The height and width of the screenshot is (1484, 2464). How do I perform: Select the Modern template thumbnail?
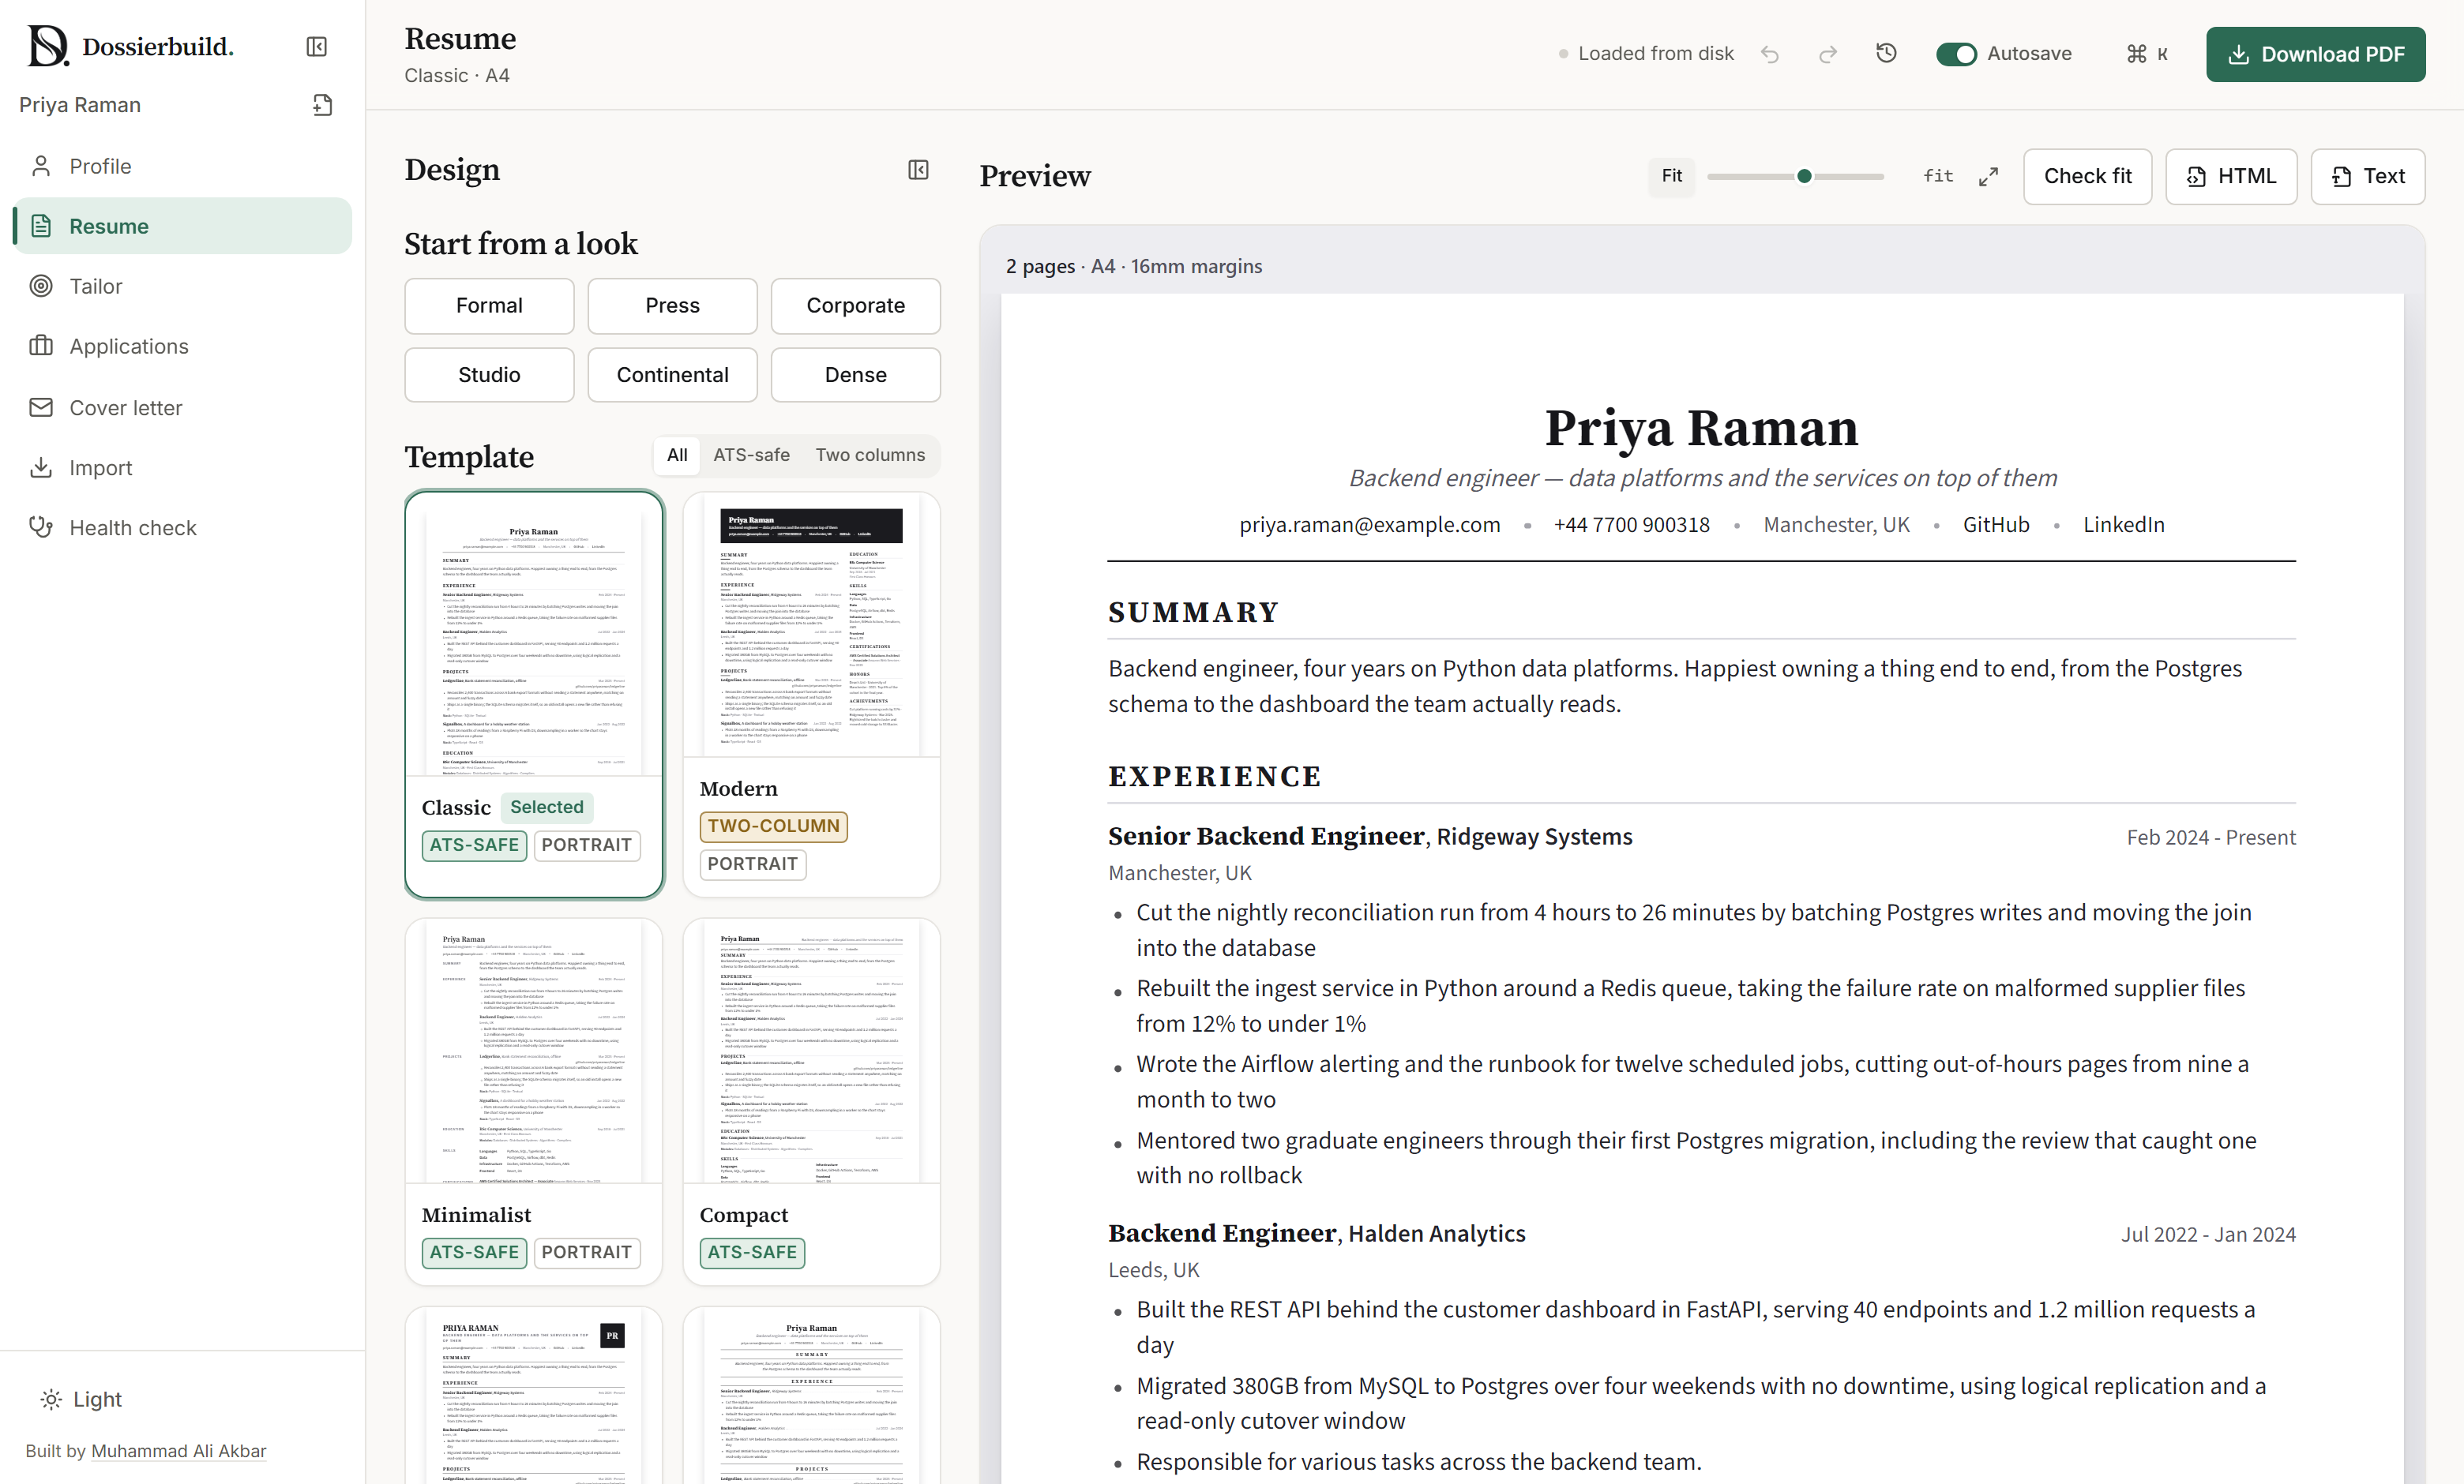click(811, 626)
